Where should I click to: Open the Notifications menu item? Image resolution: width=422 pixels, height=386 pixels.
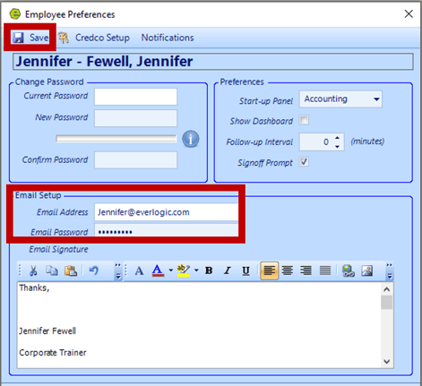click(168, 38)
